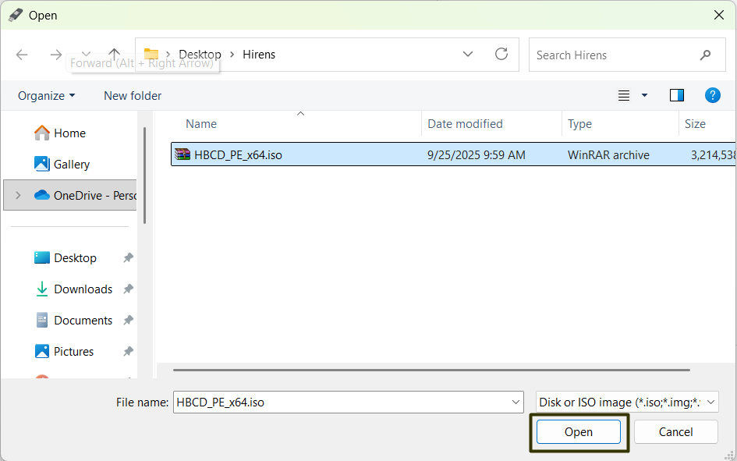The height and width of the screenshot is (461, 737).
Task: Click the view layout list icon
Action: pos(624,95)
